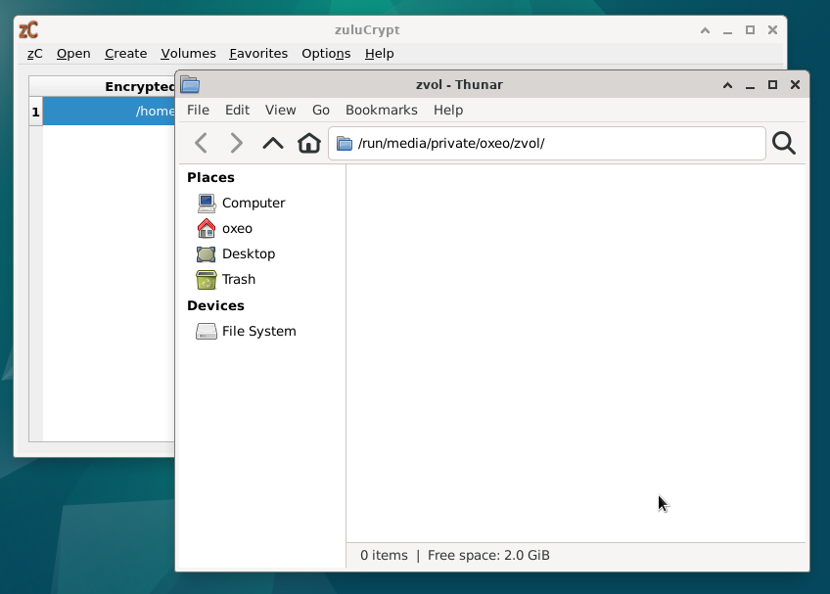Click the Trash bin icon in sidebar
This screenshot has height=594, width=830.
click(x=206, y=279)
